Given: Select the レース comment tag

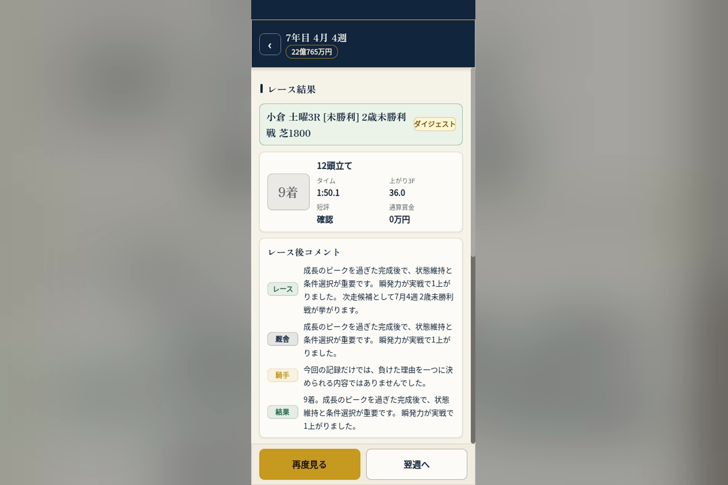Looking at the screenshot, I should (x=282, y=289).
